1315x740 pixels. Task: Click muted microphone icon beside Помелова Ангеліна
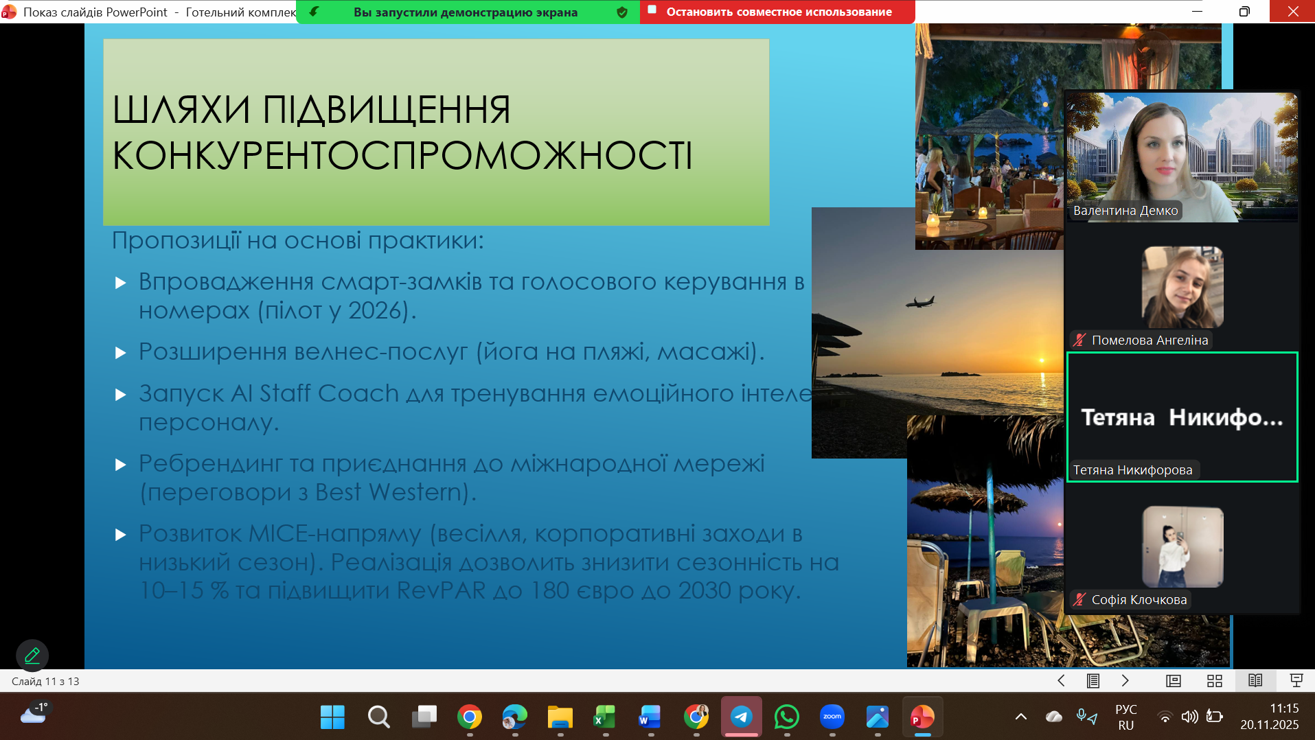click(1079, 340)
